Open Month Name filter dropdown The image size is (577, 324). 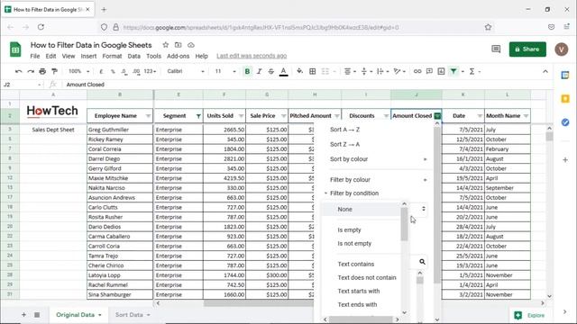(526, 116)
